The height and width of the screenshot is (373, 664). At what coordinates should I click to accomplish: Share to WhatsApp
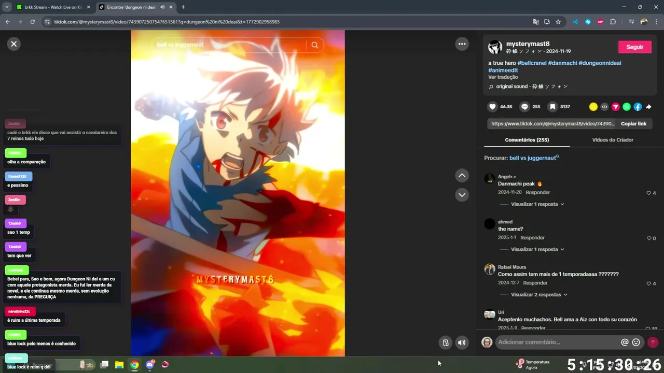pos(627,107)
